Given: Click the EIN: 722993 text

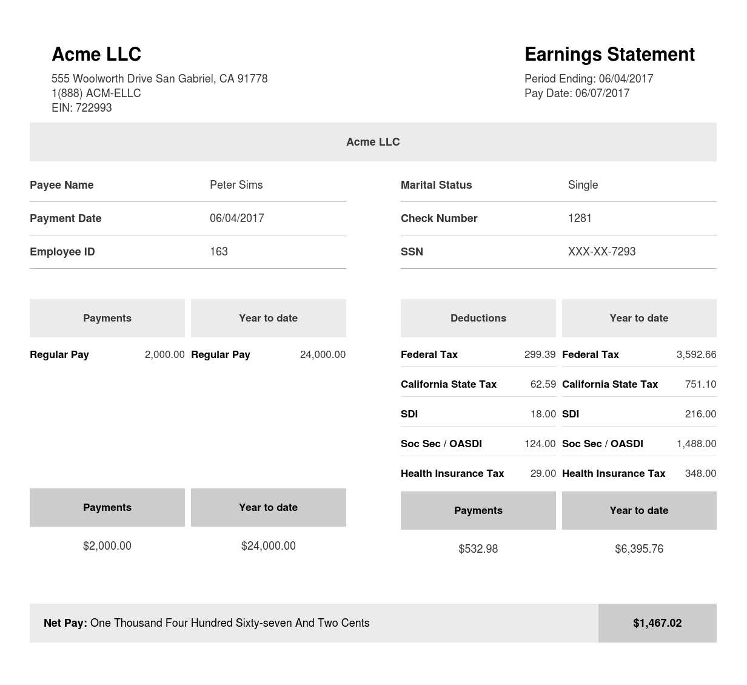Looking at the screenshot, I should pyautogui.click(x=82, y=107).
